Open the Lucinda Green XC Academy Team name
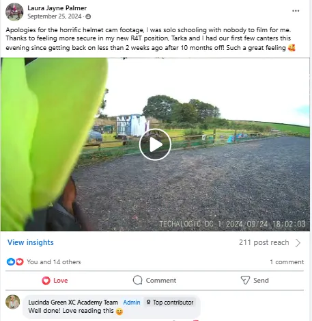The width and height of the screenshot is (312, 321). click(73, 303)
